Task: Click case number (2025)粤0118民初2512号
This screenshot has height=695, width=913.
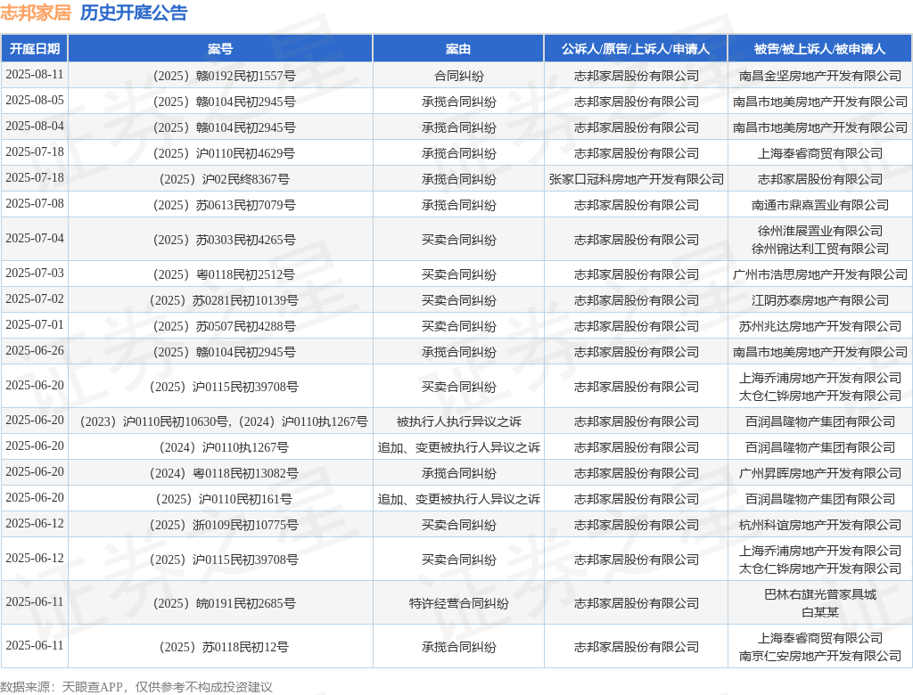Action: pos(224,274)
